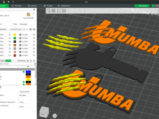The height and width of the screenshot is (119, 159).
Task: Add a filament with the plus icon
Action: tap(24, 29)
